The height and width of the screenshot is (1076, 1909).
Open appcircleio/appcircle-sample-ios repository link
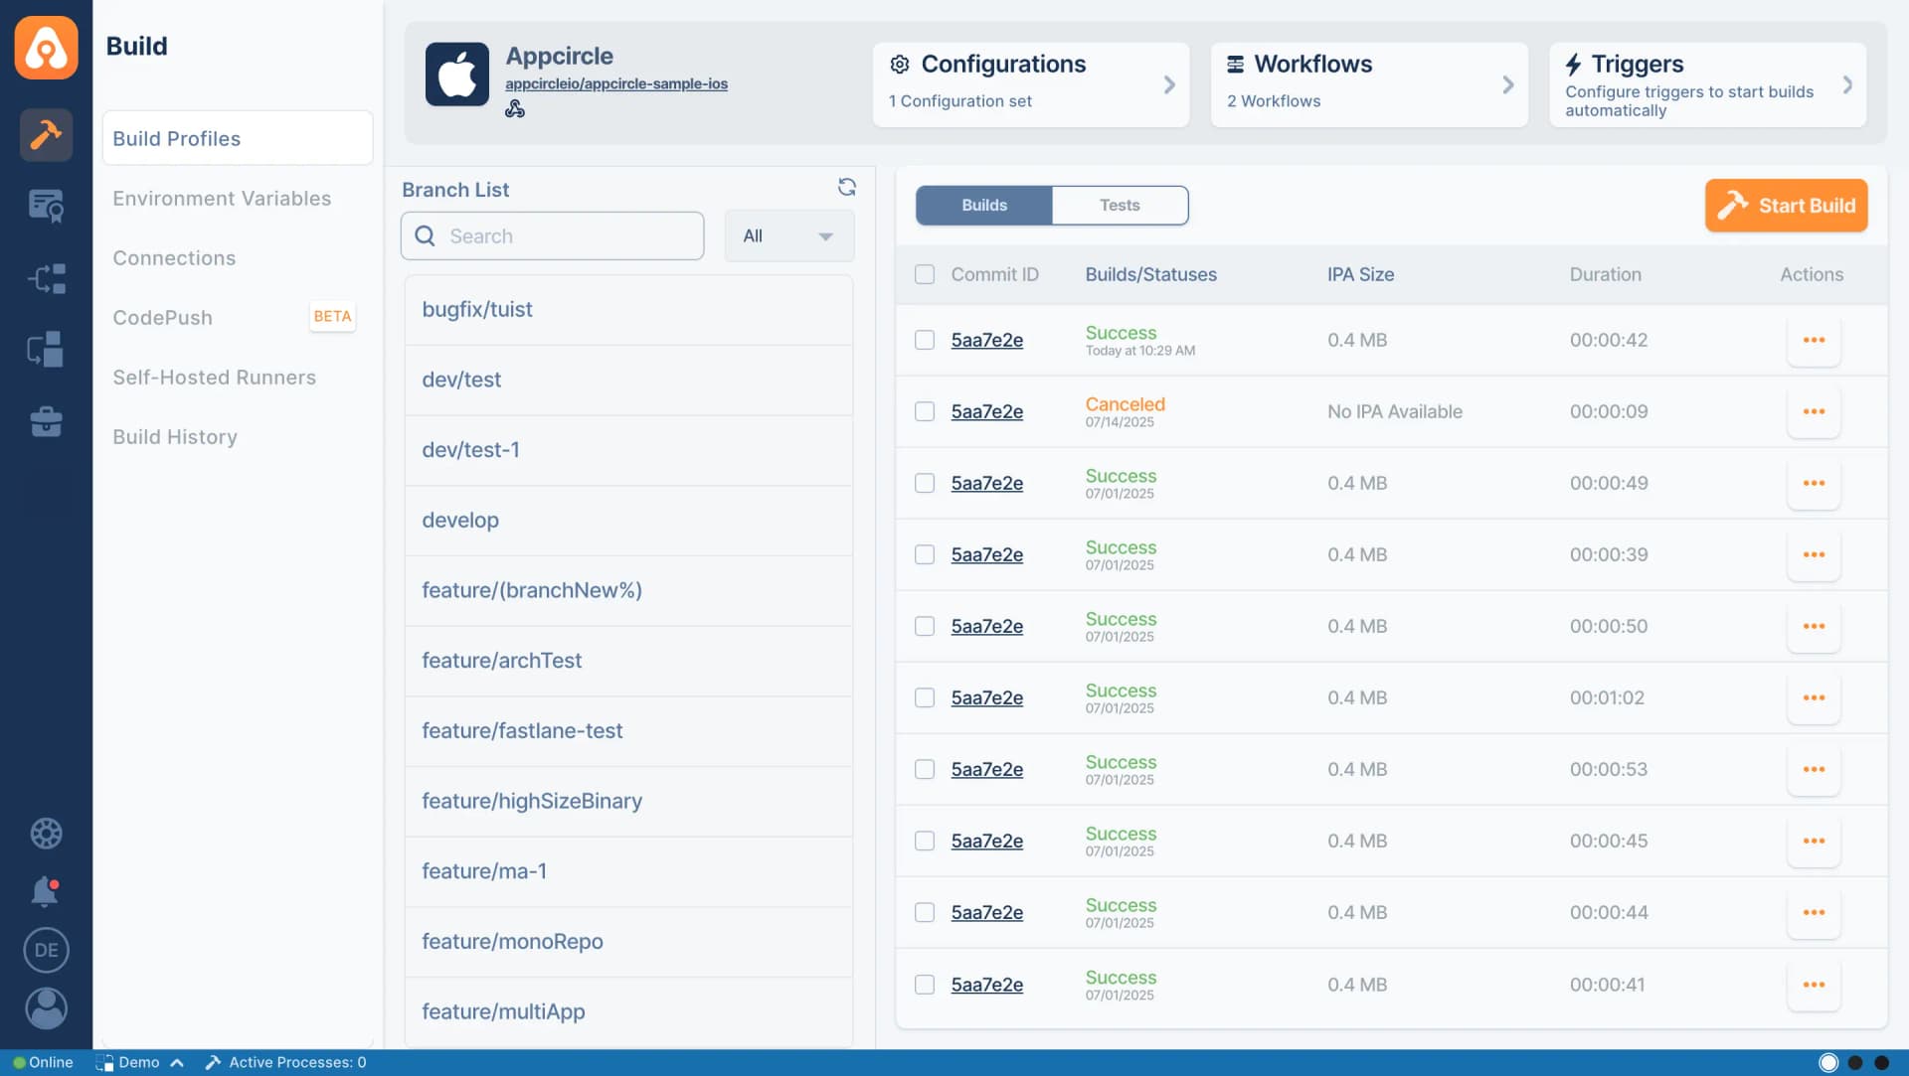tap(616, 83)
